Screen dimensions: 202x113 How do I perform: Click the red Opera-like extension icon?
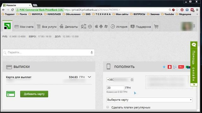[182, 10]
